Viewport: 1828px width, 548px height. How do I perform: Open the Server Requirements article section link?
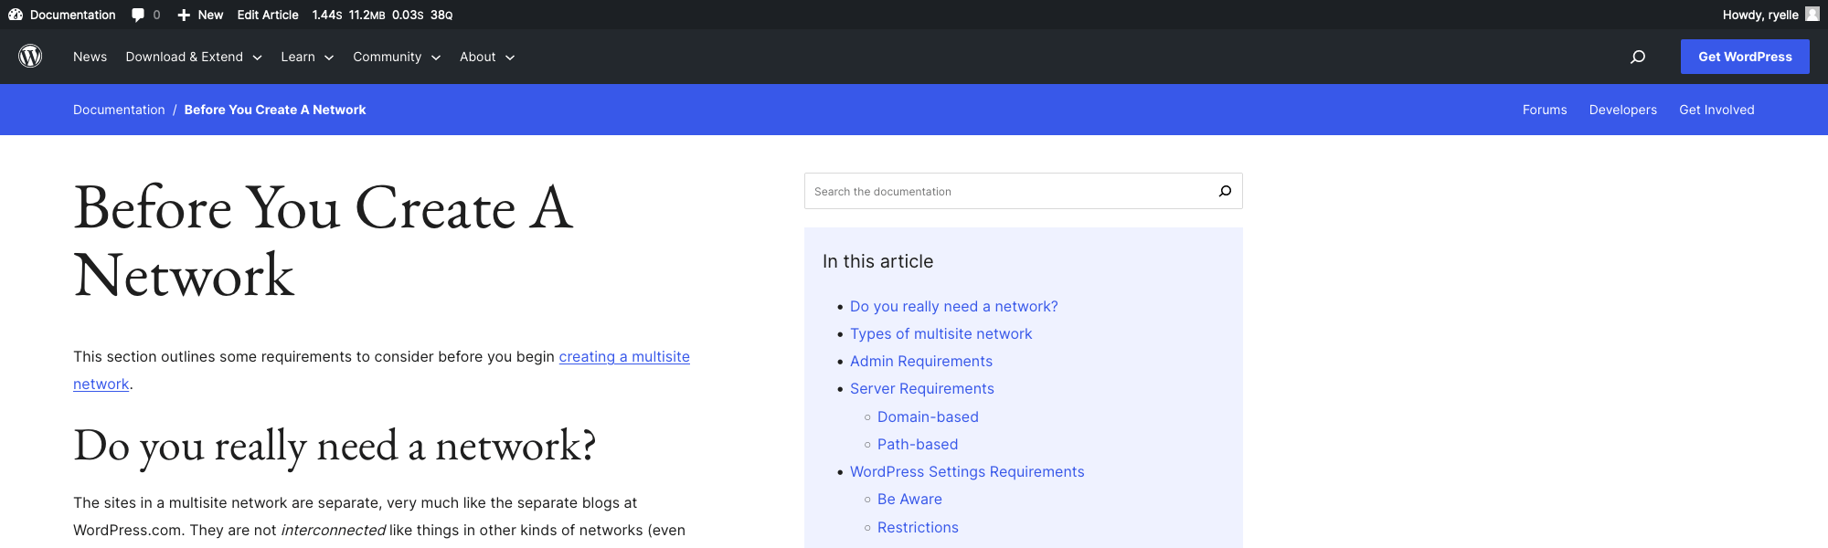921,388
